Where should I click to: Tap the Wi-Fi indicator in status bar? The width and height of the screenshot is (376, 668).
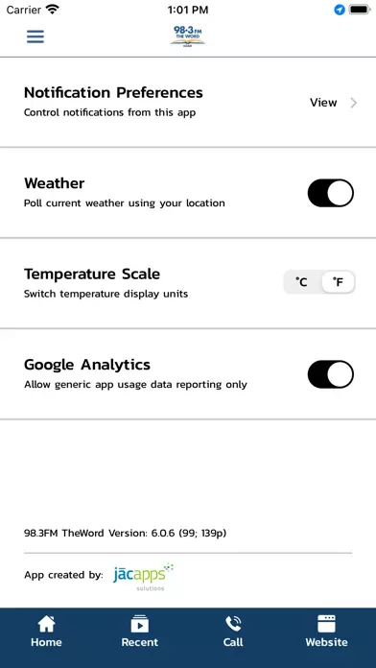[53, 10]
